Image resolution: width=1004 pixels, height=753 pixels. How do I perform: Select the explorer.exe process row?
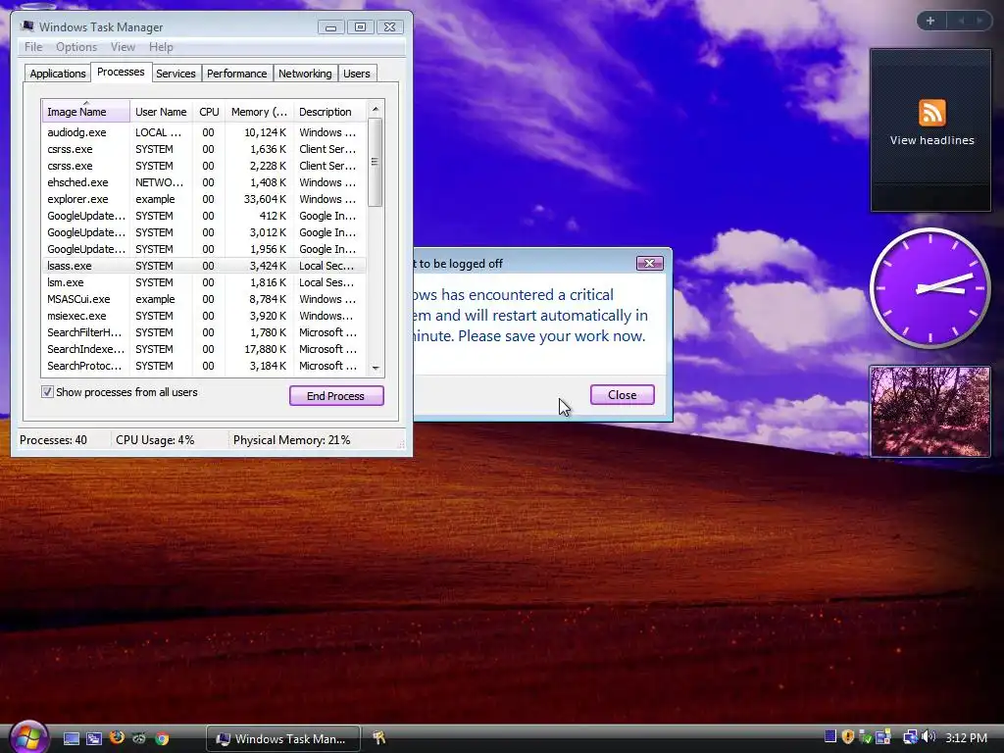(204, 199)
